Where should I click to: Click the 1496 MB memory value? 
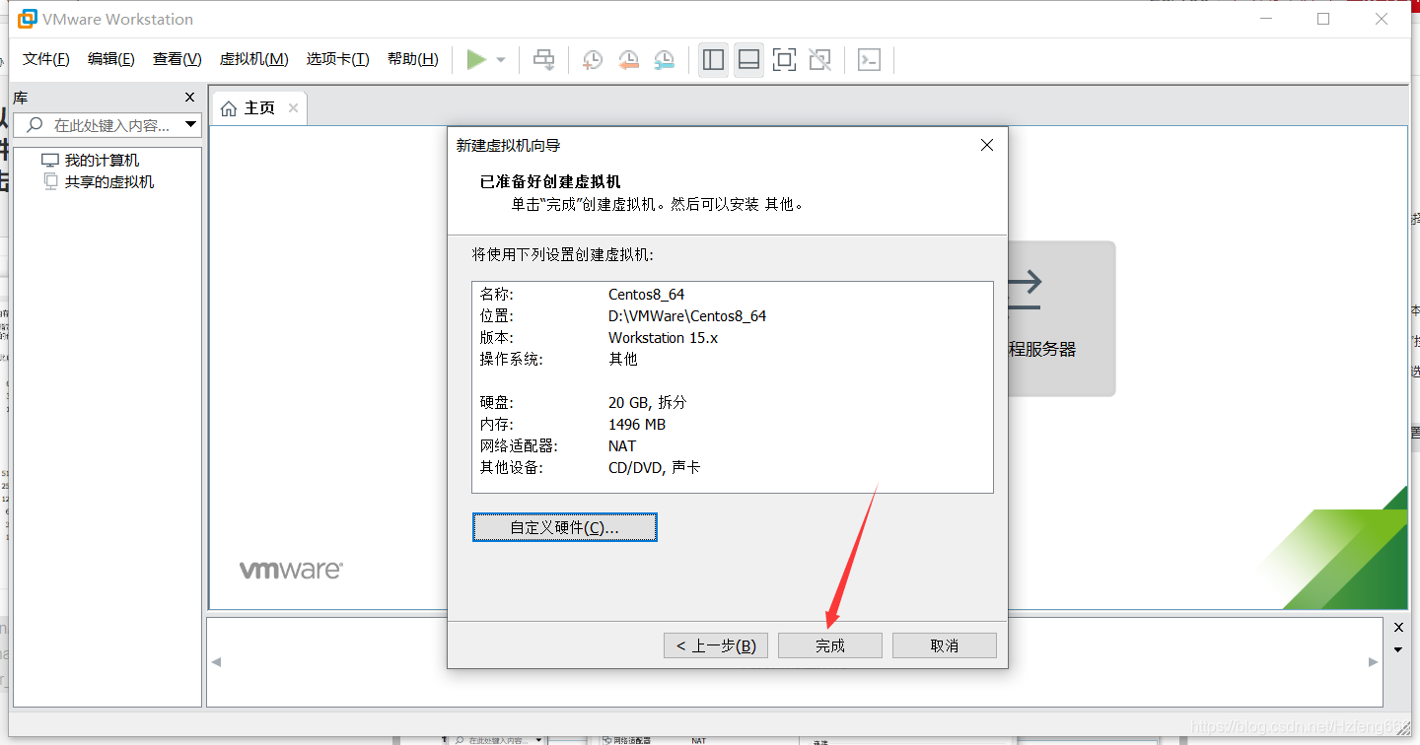tap(637, 424)
